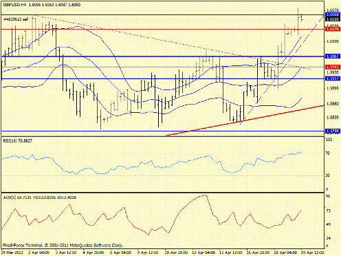Click the 2 Apr 04:00 time label

[38, 253]
